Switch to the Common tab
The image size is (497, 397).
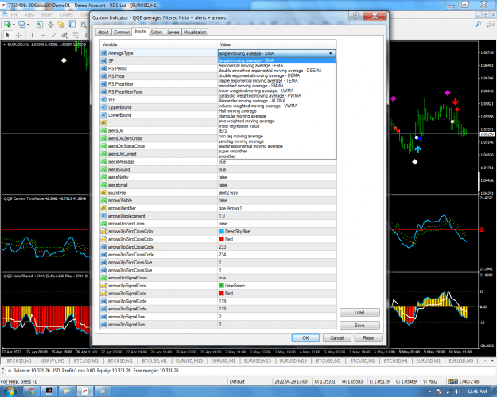pyautogui.click(x=122, y=32)
